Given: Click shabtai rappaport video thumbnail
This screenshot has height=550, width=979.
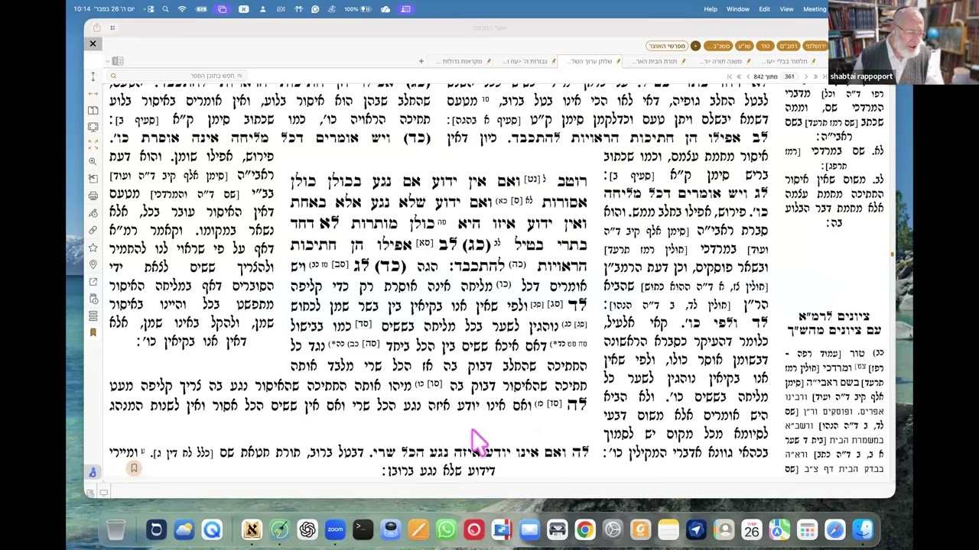Looking at the screenshot, I should pyautogui.click(x=903, y=42).
